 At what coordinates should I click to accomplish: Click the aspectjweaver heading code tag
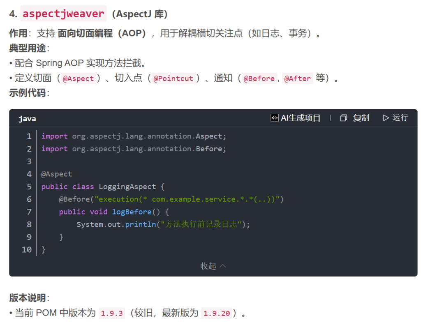63,14
